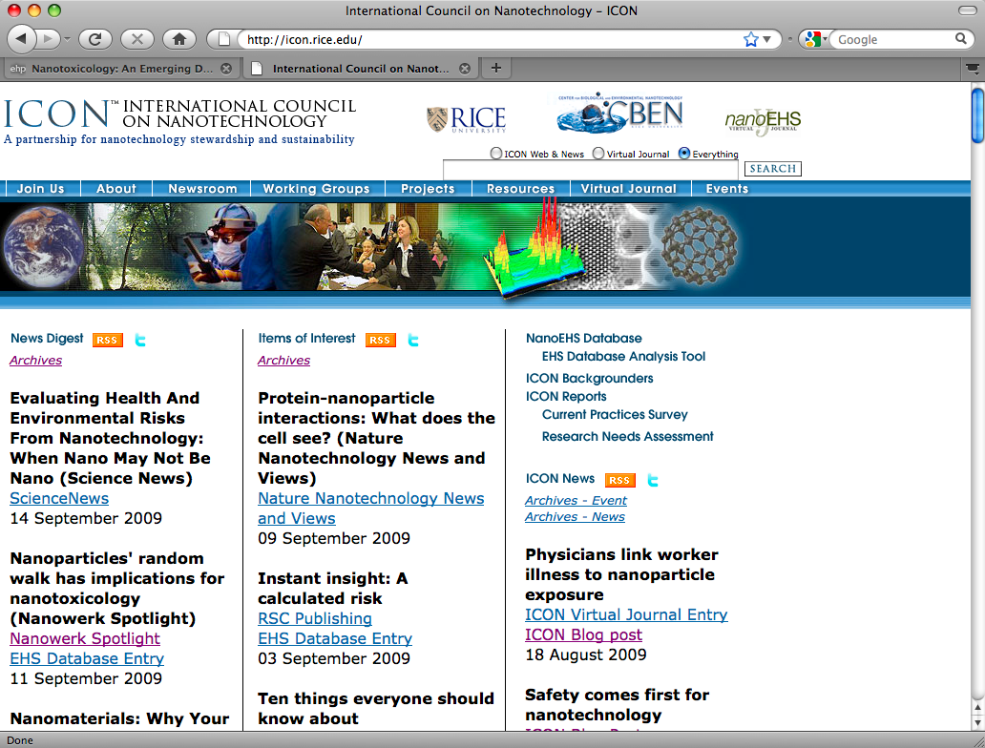
Task: Click the page icon in the address bar
Action: click(223, 39)
